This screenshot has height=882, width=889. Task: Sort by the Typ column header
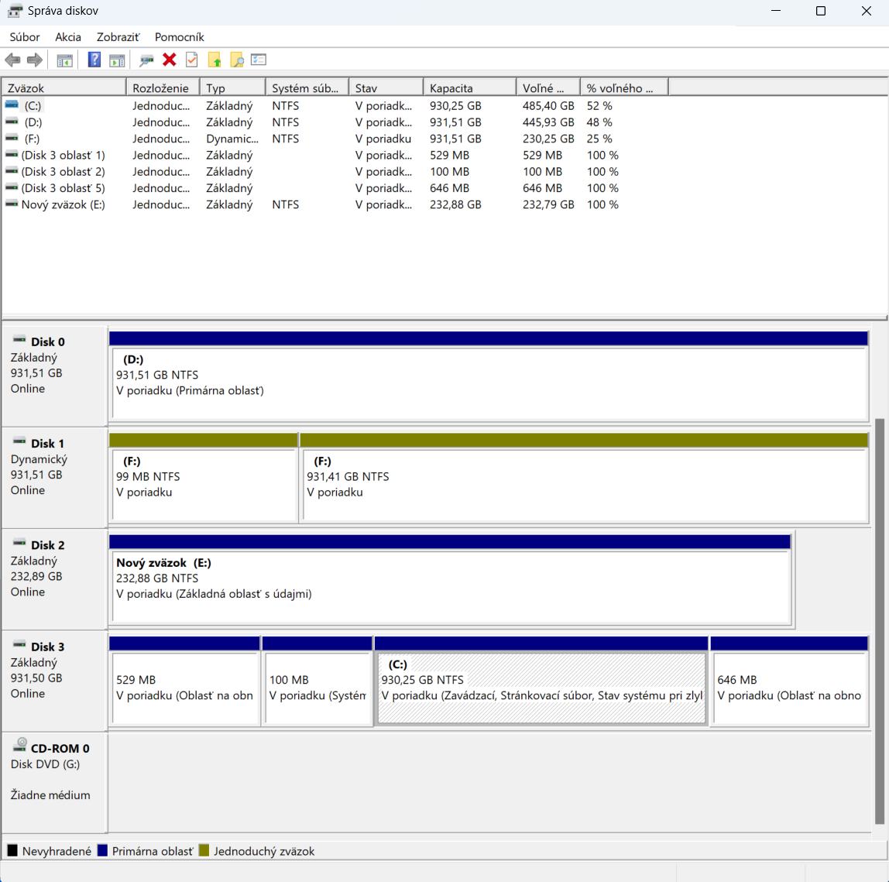tap(232, 88)
